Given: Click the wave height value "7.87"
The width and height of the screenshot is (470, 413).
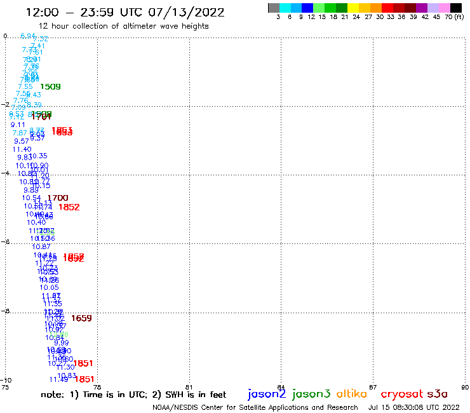Looking at the screenshot, I should (20, 133).
